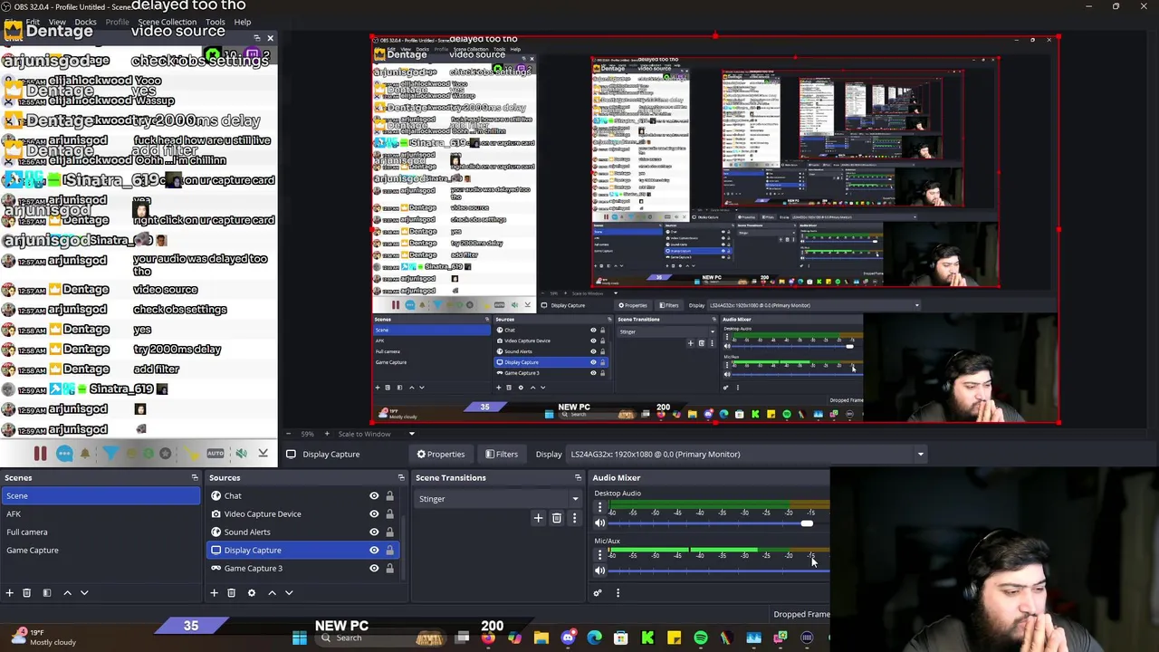Hide the Sound Alerts source

374,532
